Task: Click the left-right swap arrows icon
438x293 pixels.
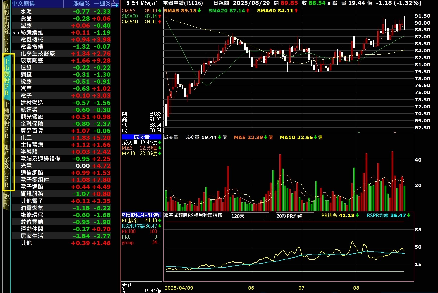Action: click(x=115, y=3)
